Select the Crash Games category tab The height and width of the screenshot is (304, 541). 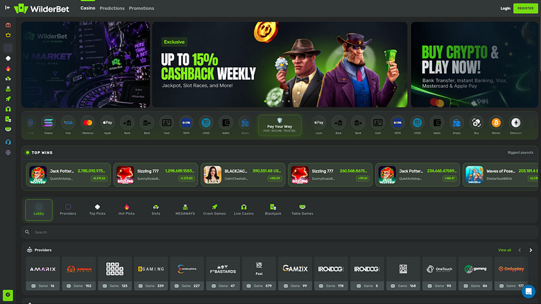click(214, 210)
